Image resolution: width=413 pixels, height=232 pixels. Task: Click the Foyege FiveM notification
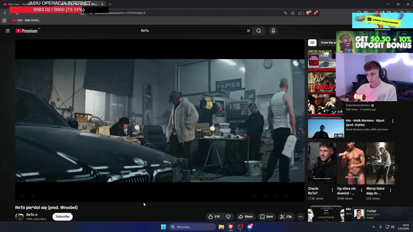coord(383,214)
